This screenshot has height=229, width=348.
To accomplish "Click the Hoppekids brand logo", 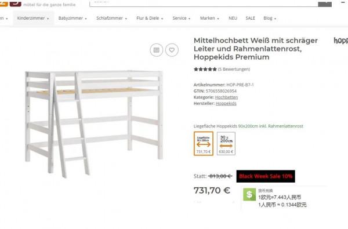I will pyautogui.click(x=341, y=41).
